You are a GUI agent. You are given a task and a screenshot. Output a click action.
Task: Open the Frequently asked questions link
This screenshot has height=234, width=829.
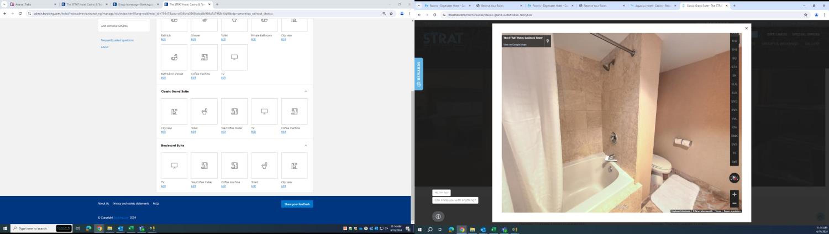point(117,40)
